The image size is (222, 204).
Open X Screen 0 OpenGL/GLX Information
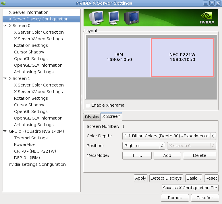(x=38, y=65)
